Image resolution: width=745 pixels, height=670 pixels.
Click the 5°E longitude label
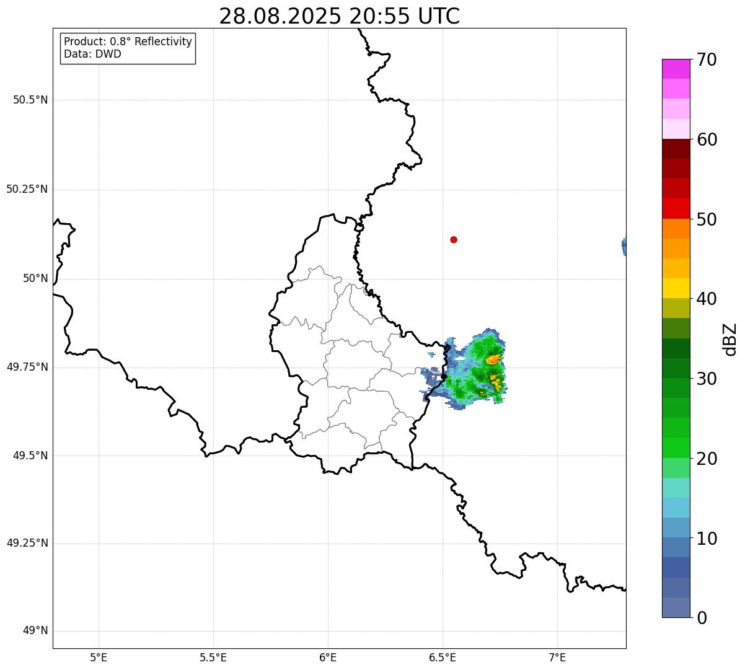[x=99, y=657]
